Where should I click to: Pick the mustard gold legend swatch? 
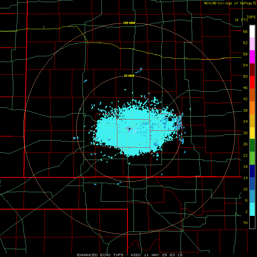[x=252, y=121]
